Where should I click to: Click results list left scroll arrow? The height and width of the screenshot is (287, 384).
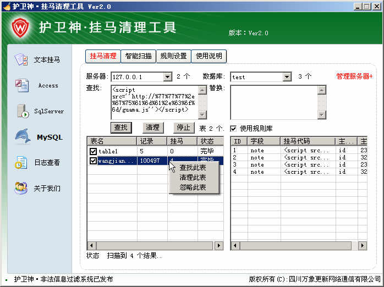pyautogui.click(x=235, y=246)
